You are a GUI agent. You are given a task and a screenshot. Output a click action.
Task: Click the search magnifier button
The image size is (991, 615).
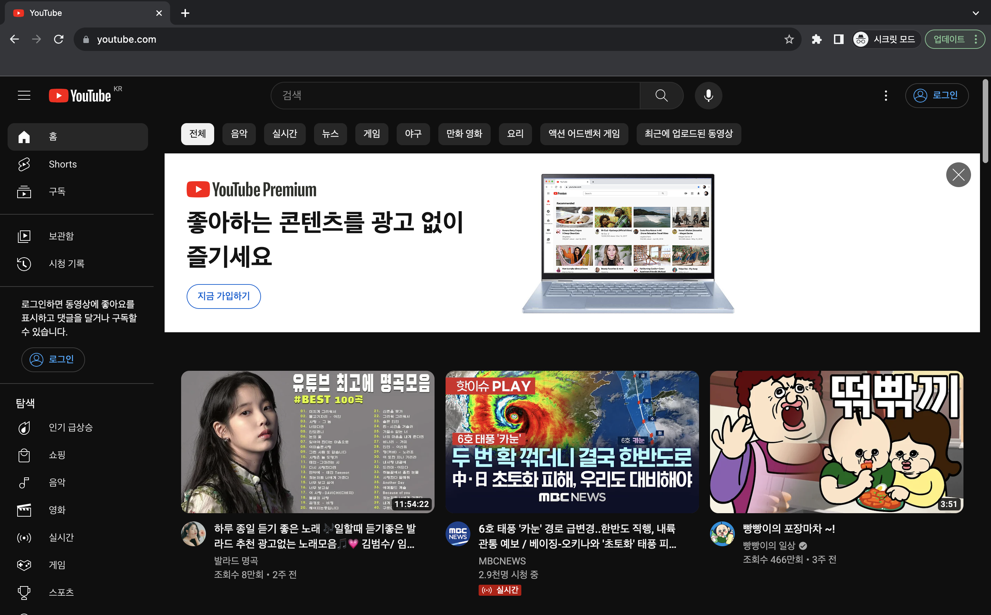[x=661, y=96]
